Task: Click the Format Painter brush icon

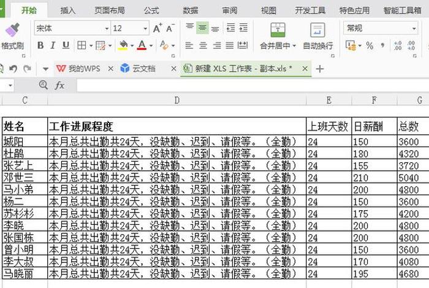Action: coord(12,30)
